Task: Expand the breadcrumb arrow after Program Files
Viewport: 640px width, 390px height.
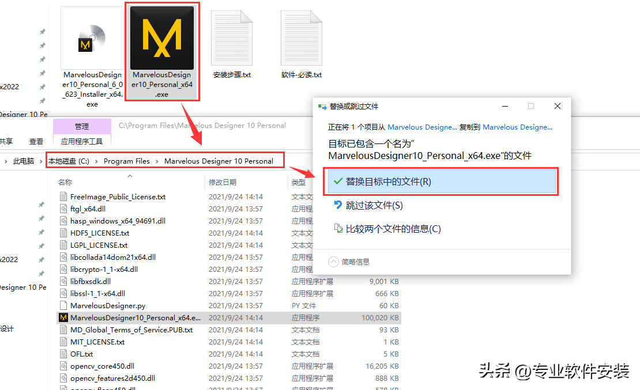Action: pyautogui.click(x=157, y=161)
